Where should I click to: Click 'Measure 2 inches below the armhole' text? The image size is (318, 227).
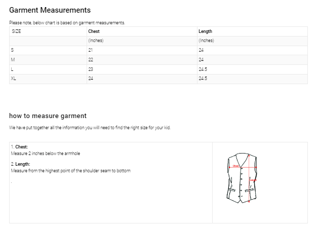46,153
